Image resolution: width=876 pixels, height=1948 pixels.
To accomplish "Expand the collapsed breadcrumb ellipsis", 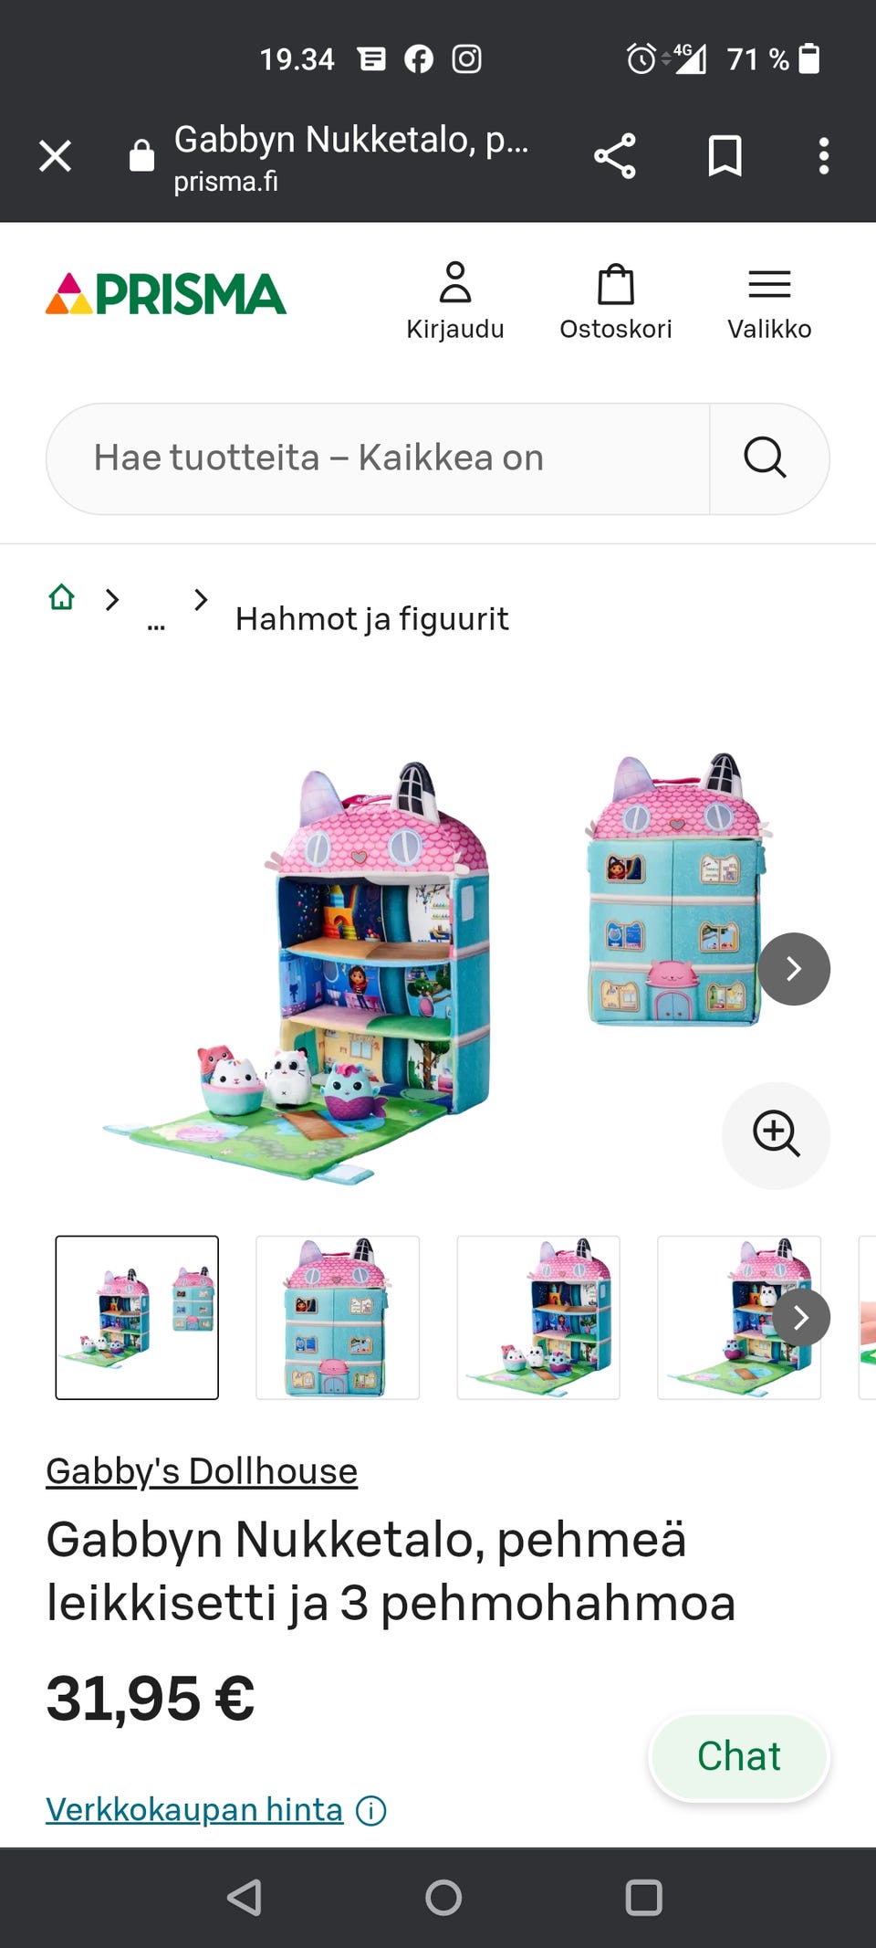I will pyautogui.click(x=156, y=624).
